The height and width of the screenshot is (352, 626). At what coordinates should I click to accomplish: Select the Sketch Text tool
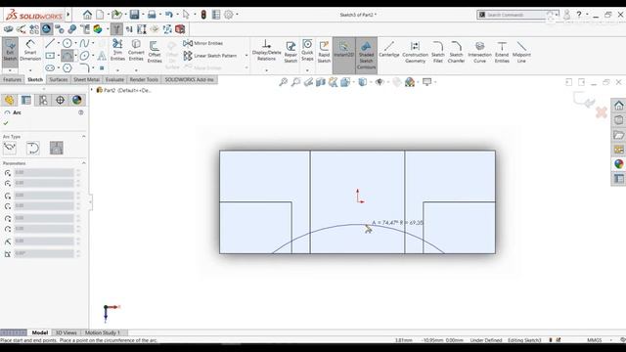[102, 56]
